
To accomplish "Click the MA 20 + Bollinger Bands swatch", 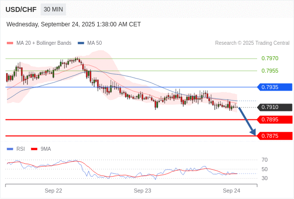I will click(x=10, y=43).
